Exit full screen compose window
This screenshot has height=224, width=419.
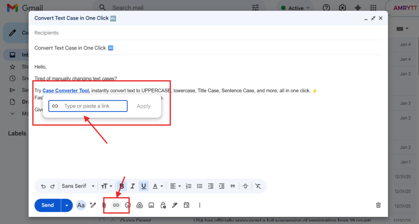click(373, 18)
